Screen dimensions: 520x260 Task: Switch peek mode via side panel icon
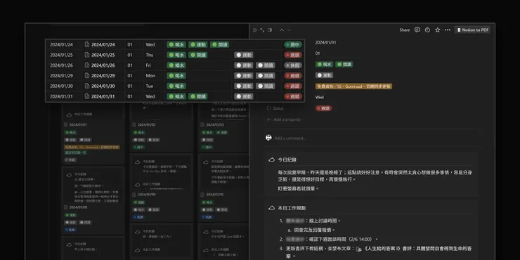(270, 30)
